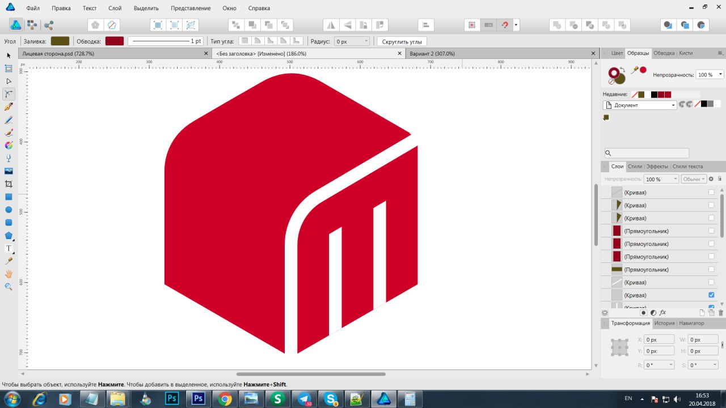Click the Заливка fill color swatch
Image resolution: width=726 pixels, height=408 pixels.
point(60,41)
